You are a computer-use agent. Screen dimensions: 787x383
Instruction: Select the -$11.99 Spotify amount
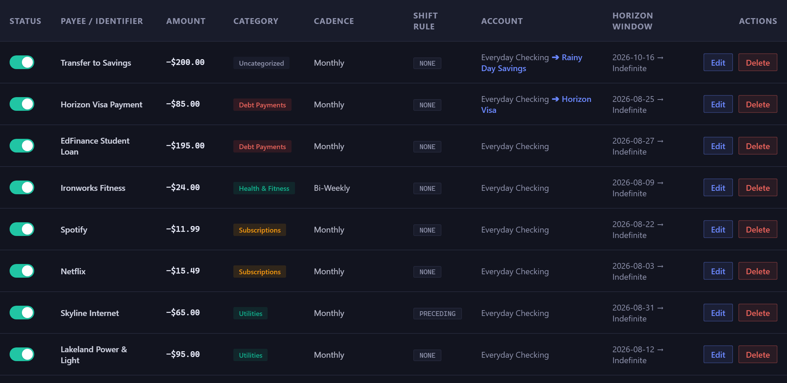[183, 229]
